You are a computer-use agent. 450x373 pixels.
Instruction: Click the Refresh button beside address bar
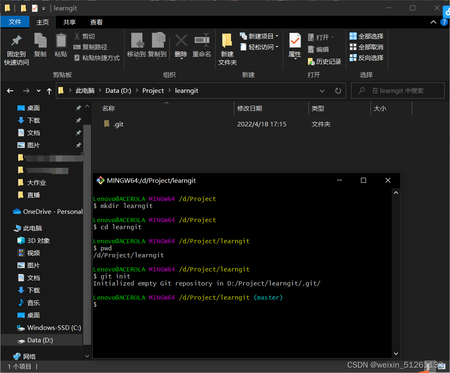[x=338, y=91]
